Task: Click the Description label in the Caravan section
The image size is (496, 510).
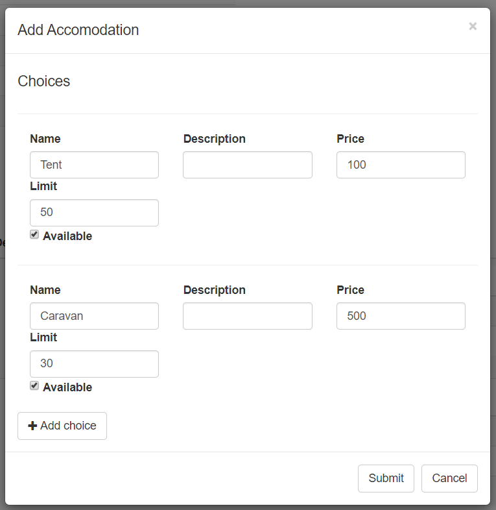Action: click(x=214, y=290)
